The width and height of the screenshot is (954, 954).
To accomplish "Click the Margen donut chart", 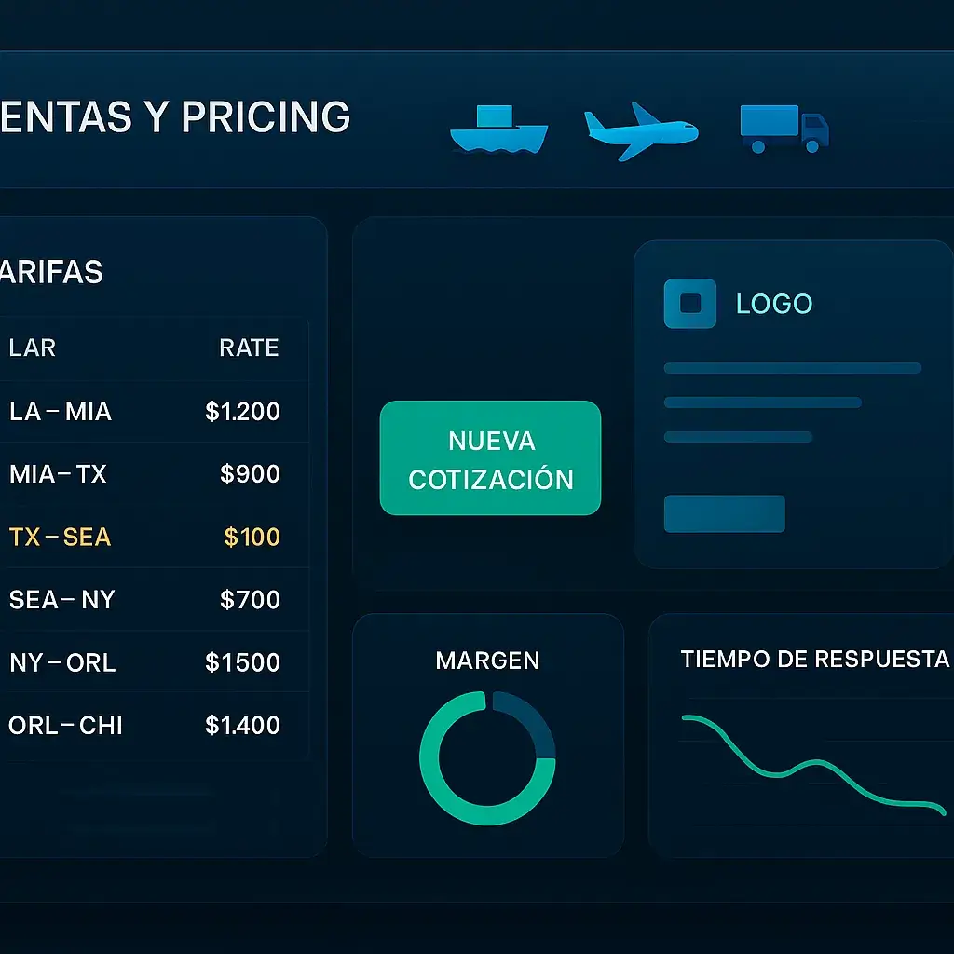I will click(x=487, y=757).
